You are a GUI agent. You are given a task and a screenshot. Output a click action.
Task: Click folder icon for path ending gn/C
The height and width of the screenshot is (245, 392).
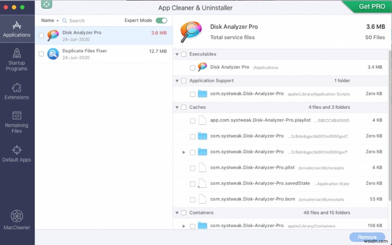click(202, 136)
